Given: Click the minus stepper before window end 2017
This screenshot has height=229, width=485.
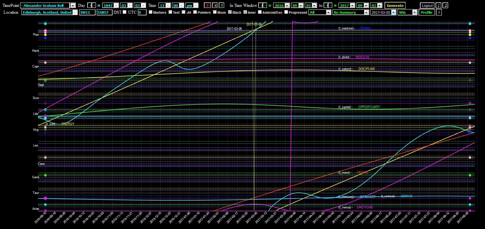Looking at the screenshot, I should click(330, 5).
